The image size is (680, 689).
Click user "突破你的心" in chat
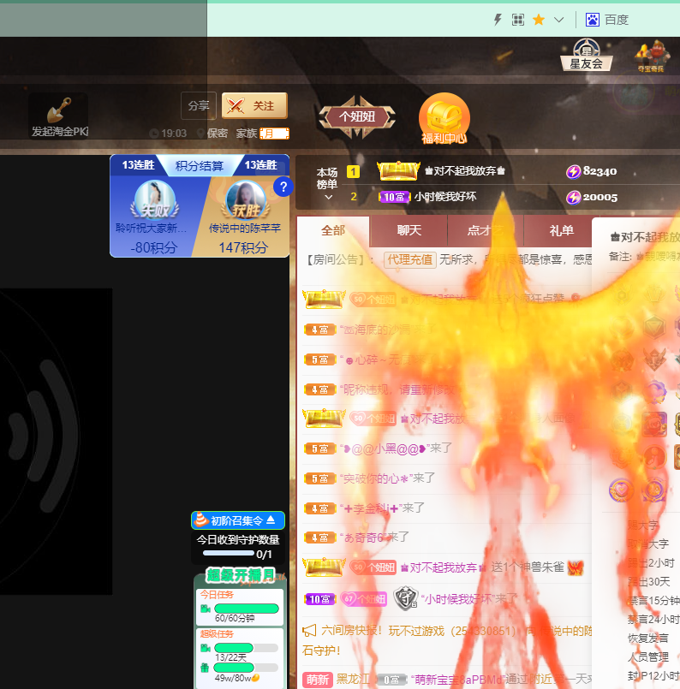376,478
